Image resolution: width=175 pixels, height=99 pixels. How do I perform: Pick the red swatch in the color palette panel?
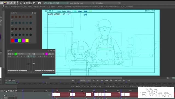pos(13,41)
